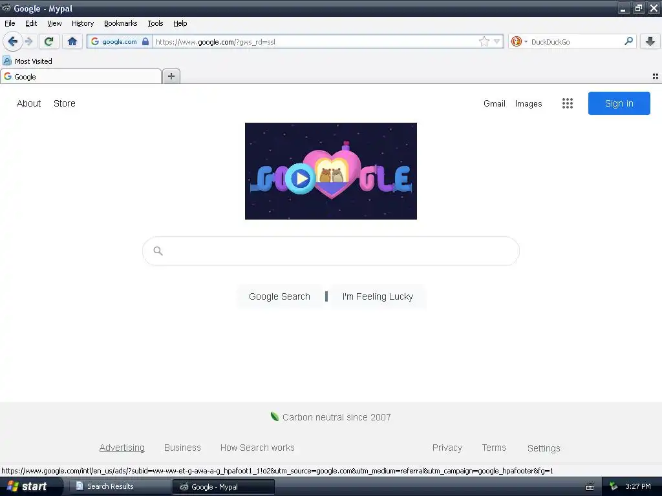
Task: Click the Google Search button
Action: click(279, 296)
